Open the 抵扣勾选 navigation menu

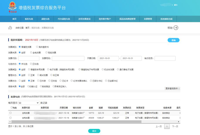tap(28, 19)
